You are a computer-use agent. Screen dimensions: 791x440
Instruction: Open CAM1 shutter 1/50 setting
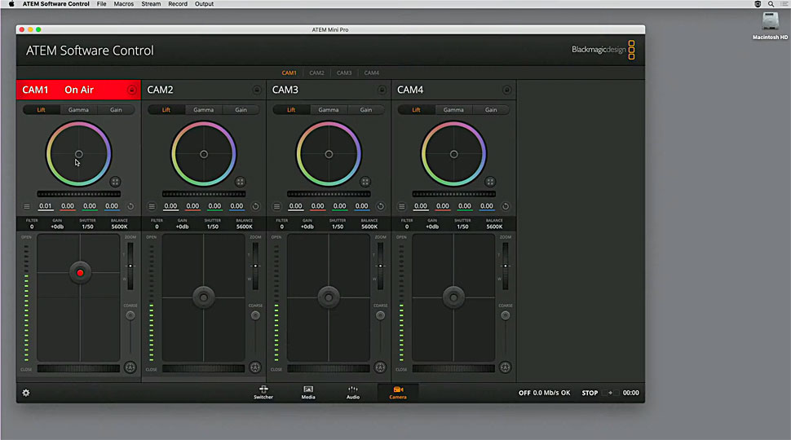point(88,224)
